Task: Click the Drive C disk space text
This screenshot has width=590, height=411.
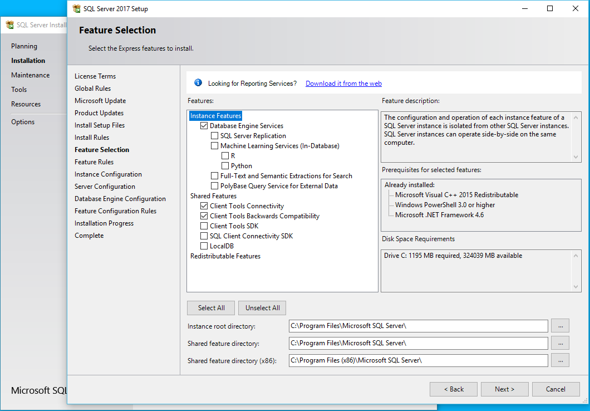Action: click(x=453, y=256)
